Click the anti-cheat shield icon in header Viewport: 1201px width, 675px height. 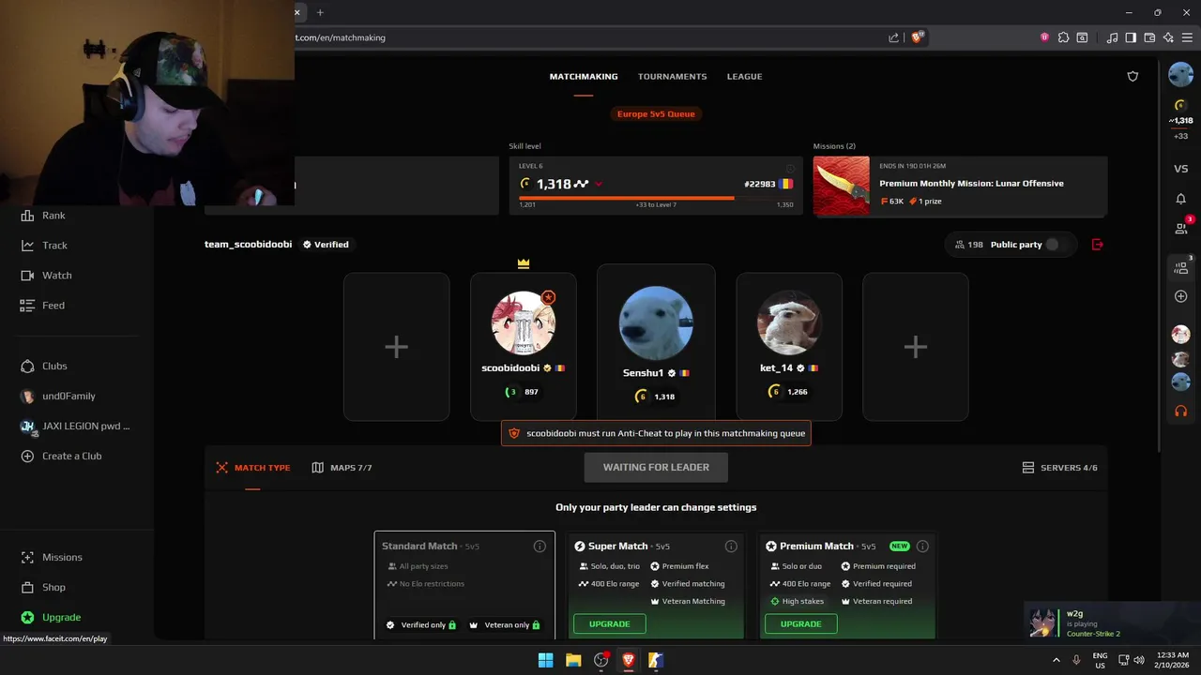(x=1133, y=77)
